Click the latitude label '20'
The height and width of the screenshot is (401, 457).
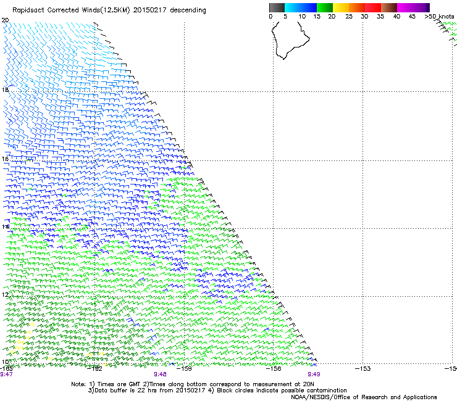pos(5,20)
